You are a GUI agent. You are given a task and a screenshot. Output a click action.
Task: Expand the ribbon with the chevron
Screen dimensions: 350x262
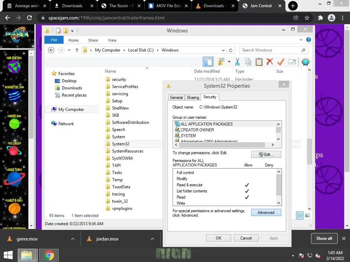tap(301, 40)
